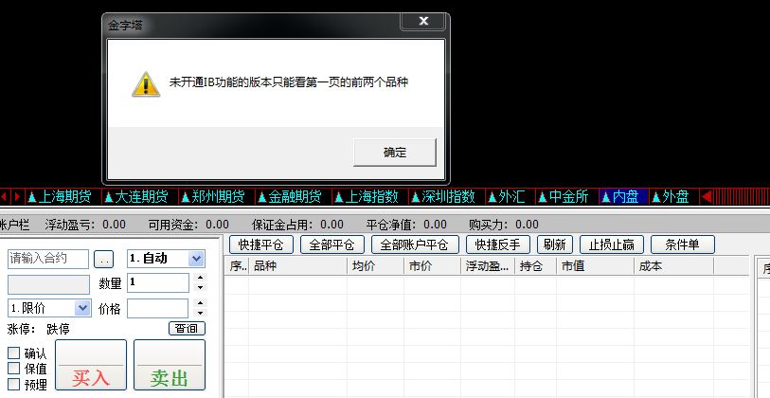Click the 确定 button in the dialog

(394, 152)
